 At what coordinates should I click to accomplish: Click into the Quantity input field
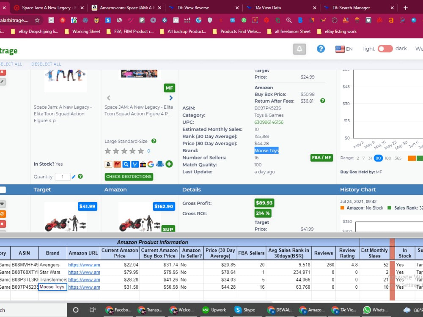click(x=63, y=177)
